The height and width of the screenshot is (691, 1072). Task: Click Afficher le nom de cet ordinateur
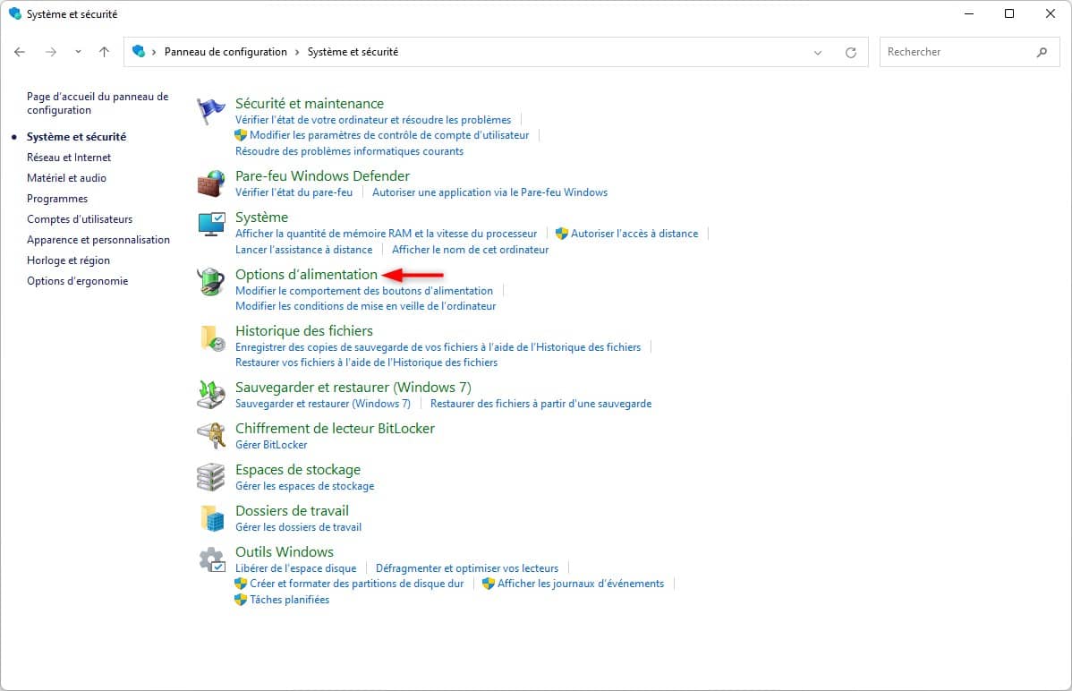point(471,250)
